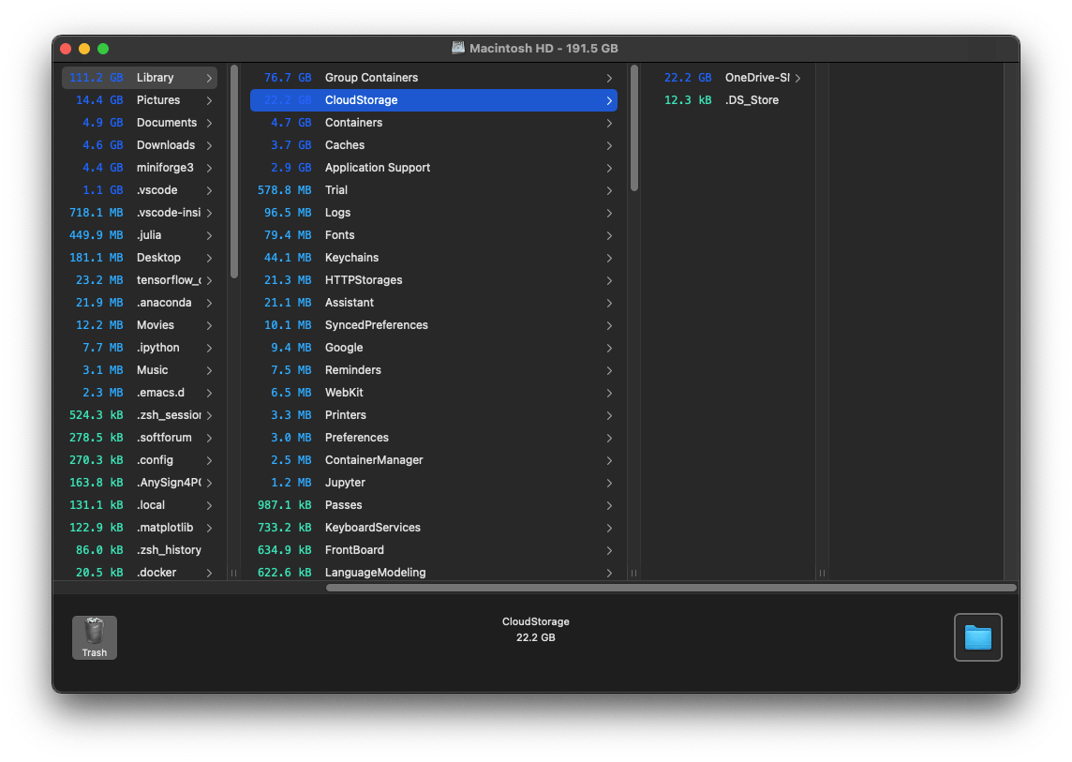Expand the Caches folder chevron
The image size is (1072, 762).
(609, 145)
